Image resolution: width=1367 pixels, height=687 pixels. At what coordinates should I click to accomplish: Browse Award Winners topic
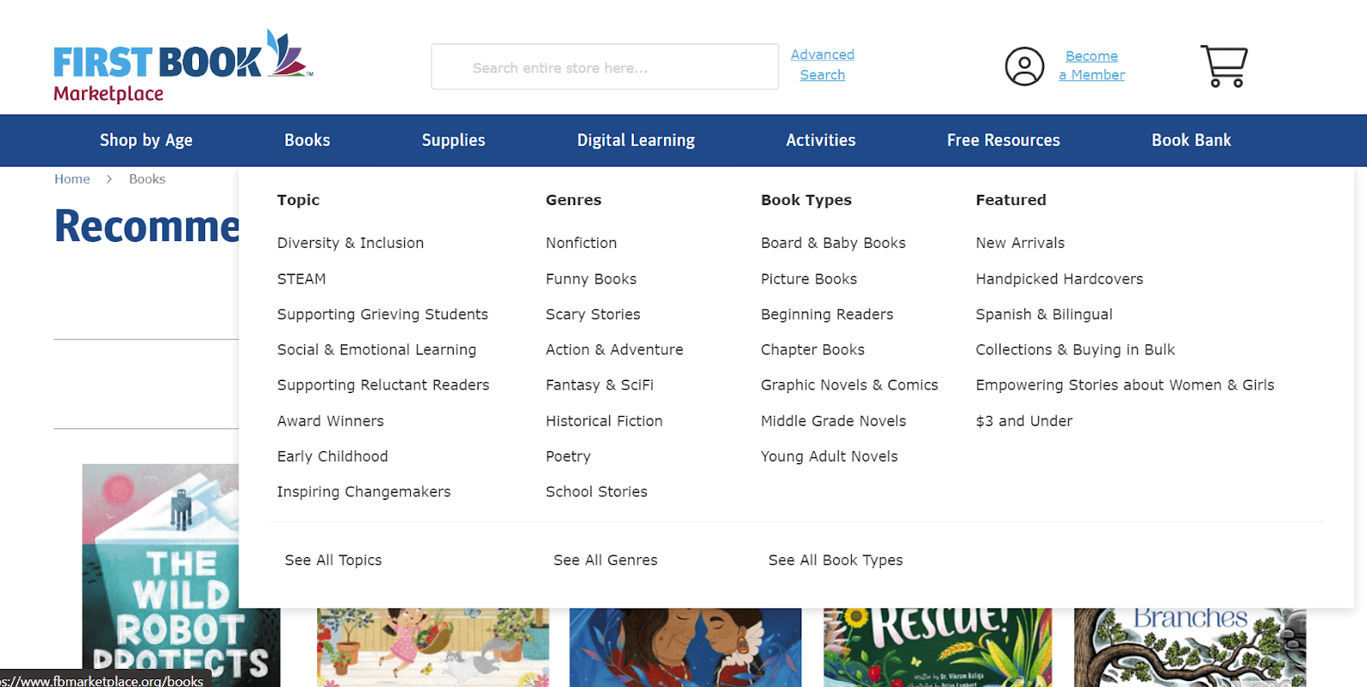pyautogui.click(x=331, y=421)
